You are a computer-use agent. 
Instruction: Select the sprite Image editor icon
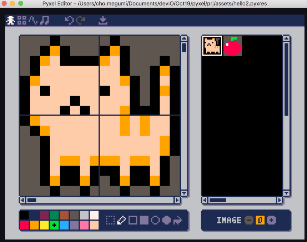click(11, 20)
